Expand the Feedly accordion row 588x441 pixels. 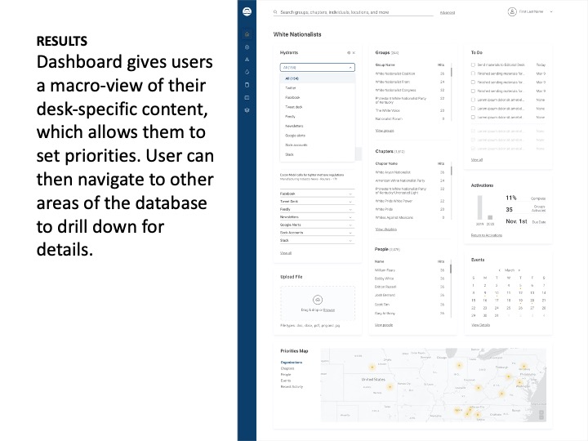(x=317, y=209)
